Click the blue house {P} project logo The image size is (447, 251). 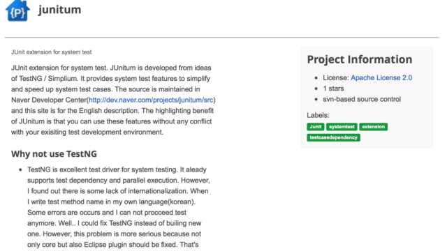(17, 11)
